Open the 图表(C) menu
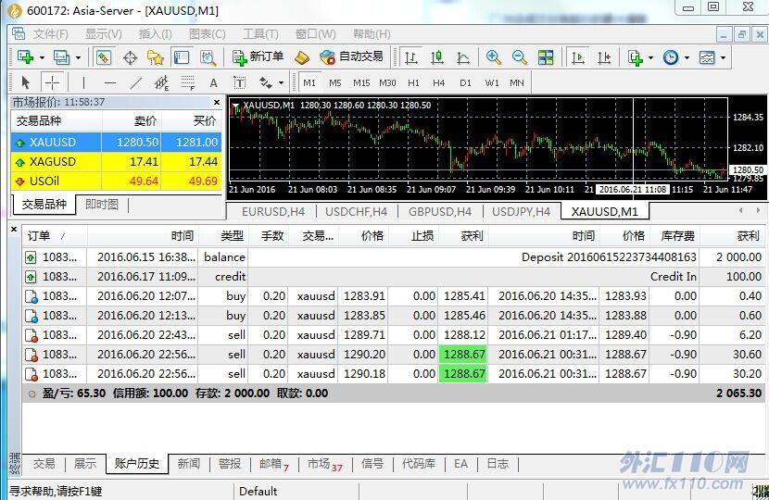 pyautogui.click(x=208, y=34)
